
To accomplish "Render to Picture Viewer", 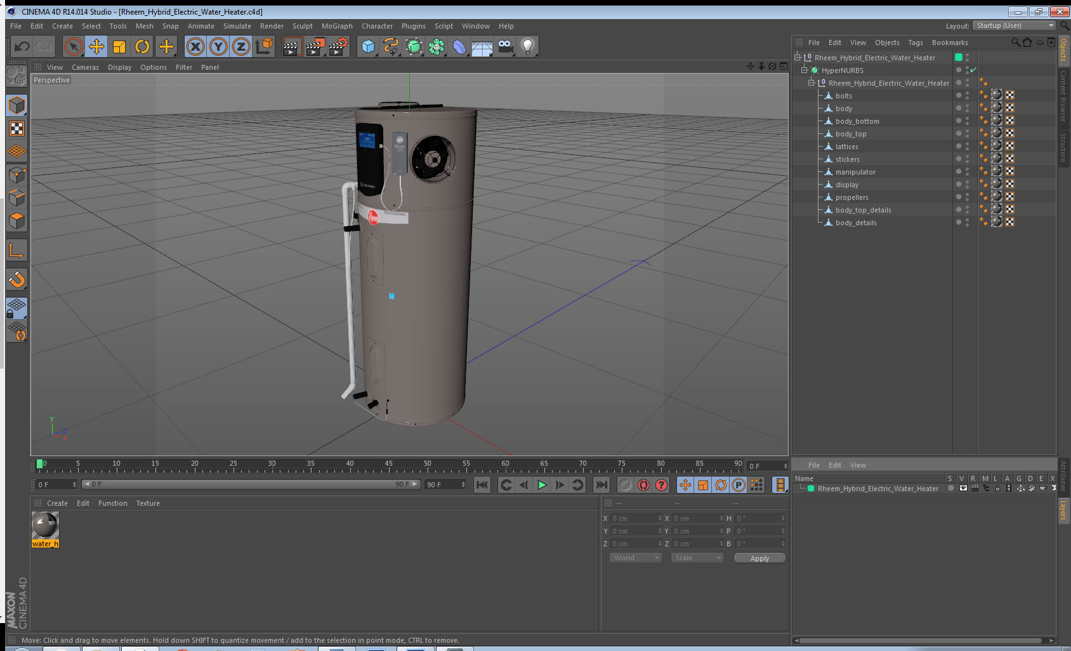I will coord(315,46).
